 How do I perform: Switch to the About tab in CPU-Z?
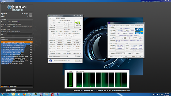(x=141, y=26)
